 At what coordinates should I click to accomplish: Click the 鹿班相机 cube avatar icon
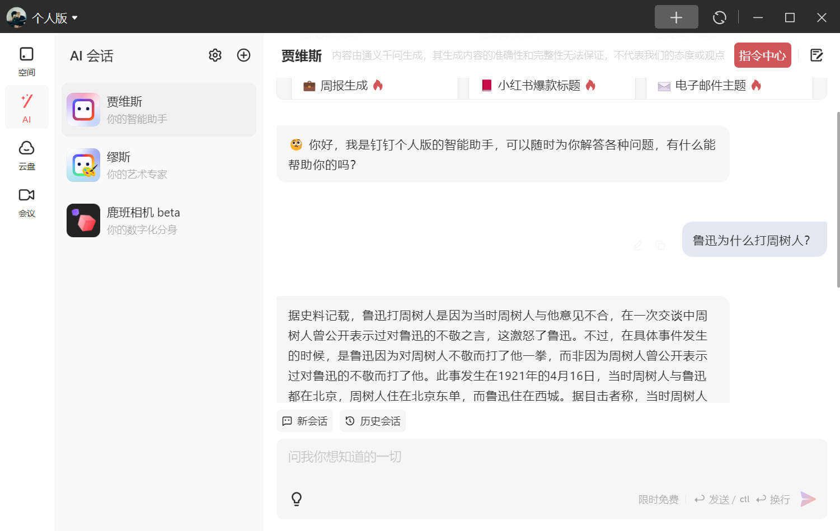click(83, 220)
